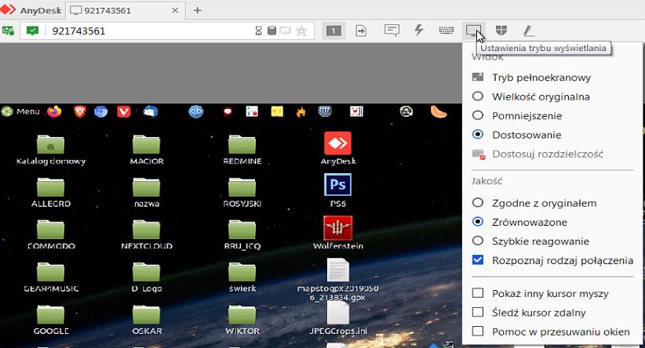
Task: Launch Vivaldi from remote panel
Action: (124, 111)
